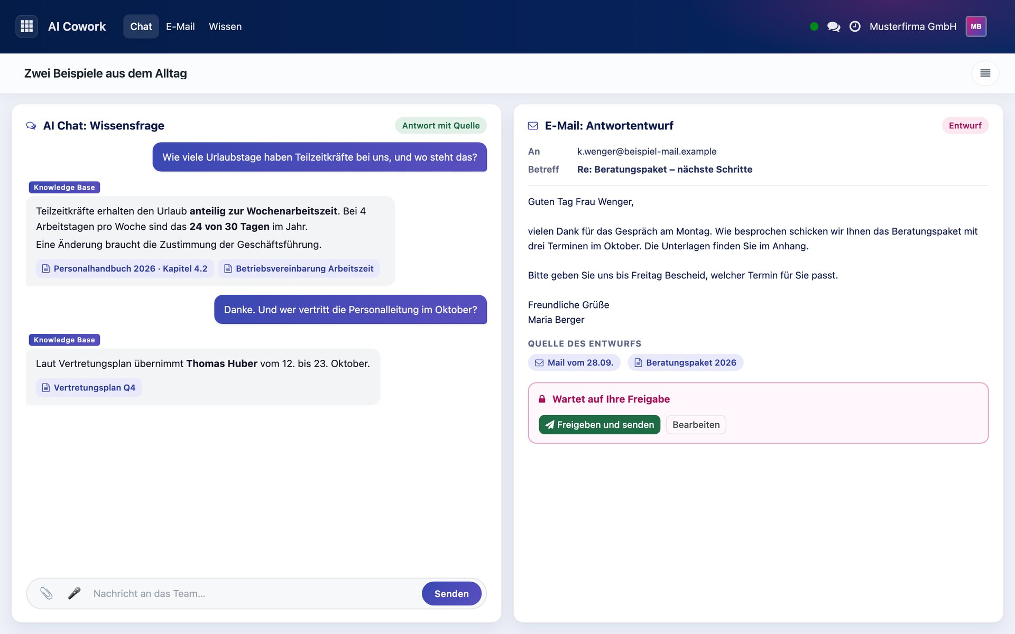Open the Vertretungsplan Q4 source chip

pos(89,388)
